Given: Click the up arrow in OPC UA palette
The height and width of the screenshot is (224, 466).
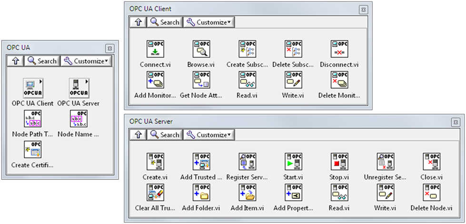Looking at the screenshot, I should (x=15, y=61).
